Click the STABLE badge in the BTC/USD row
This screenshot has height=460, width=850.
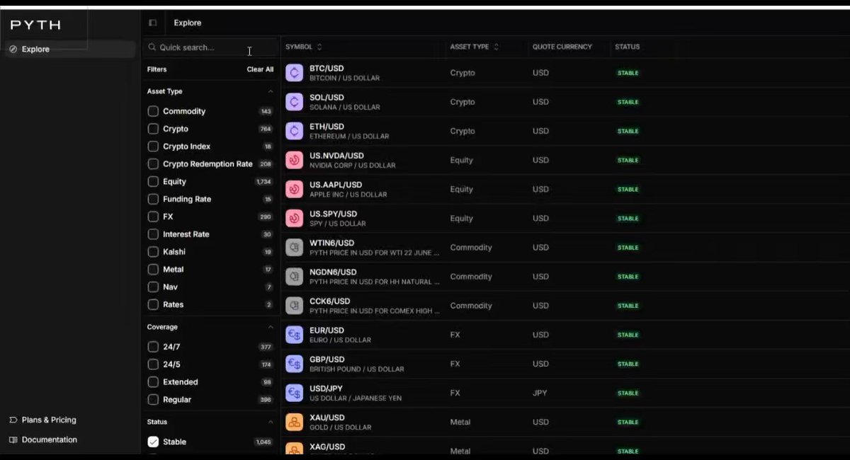(x=628, y=73)
